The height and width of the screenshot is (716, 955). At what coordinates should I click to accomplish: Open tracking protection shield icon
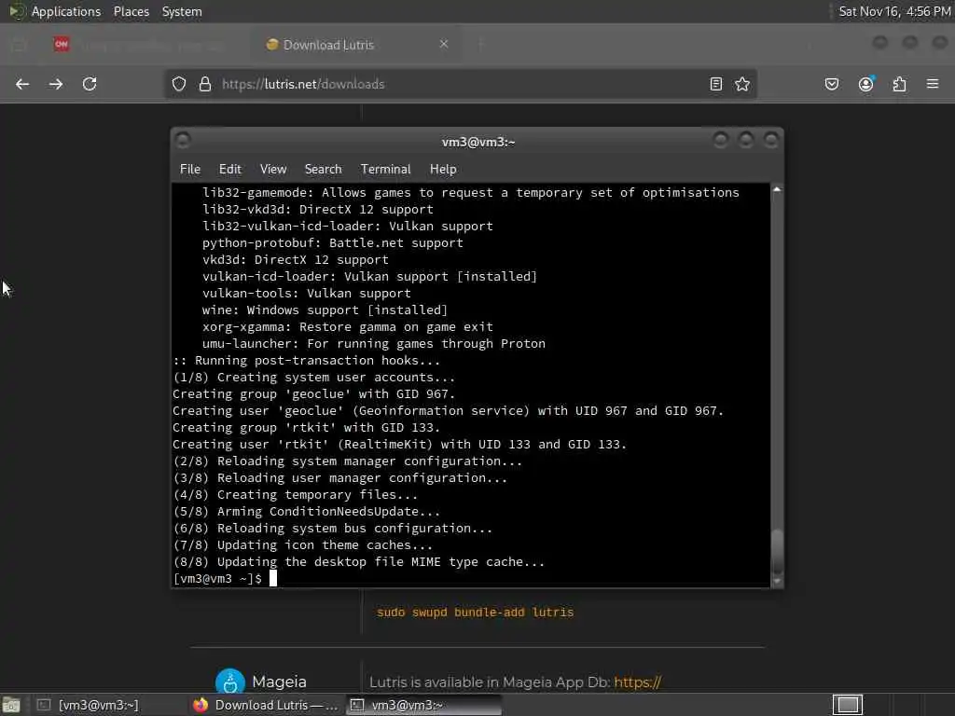pyautogui.click(x=178, y=84)
